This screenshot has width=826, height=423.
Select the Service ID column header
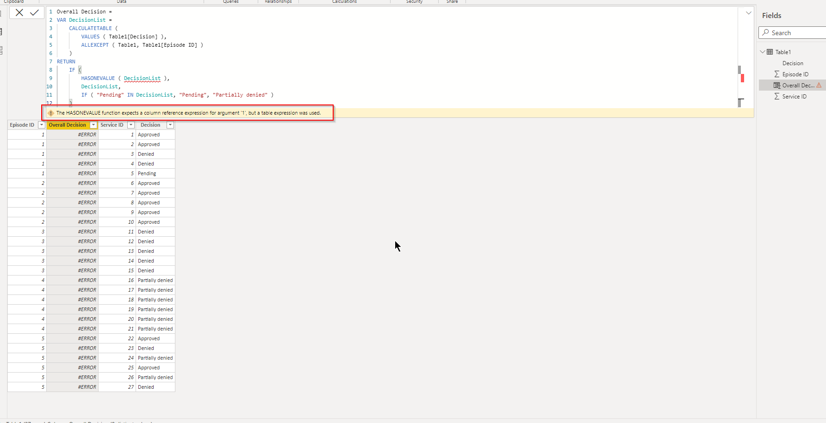coord(112,125)
